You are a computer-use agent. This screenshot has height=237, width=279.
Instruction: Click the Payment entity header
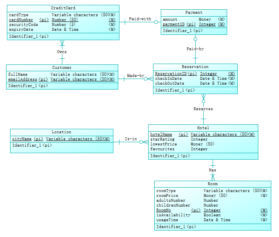(x=194, y=13)
